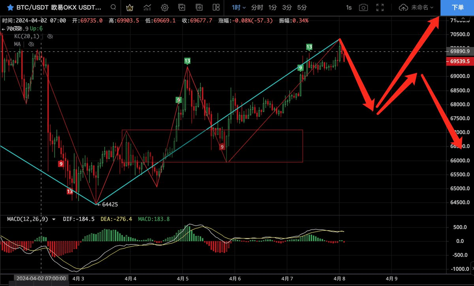Switch to the 分时 timeframe
474x286 pixels.
[257, 8]
